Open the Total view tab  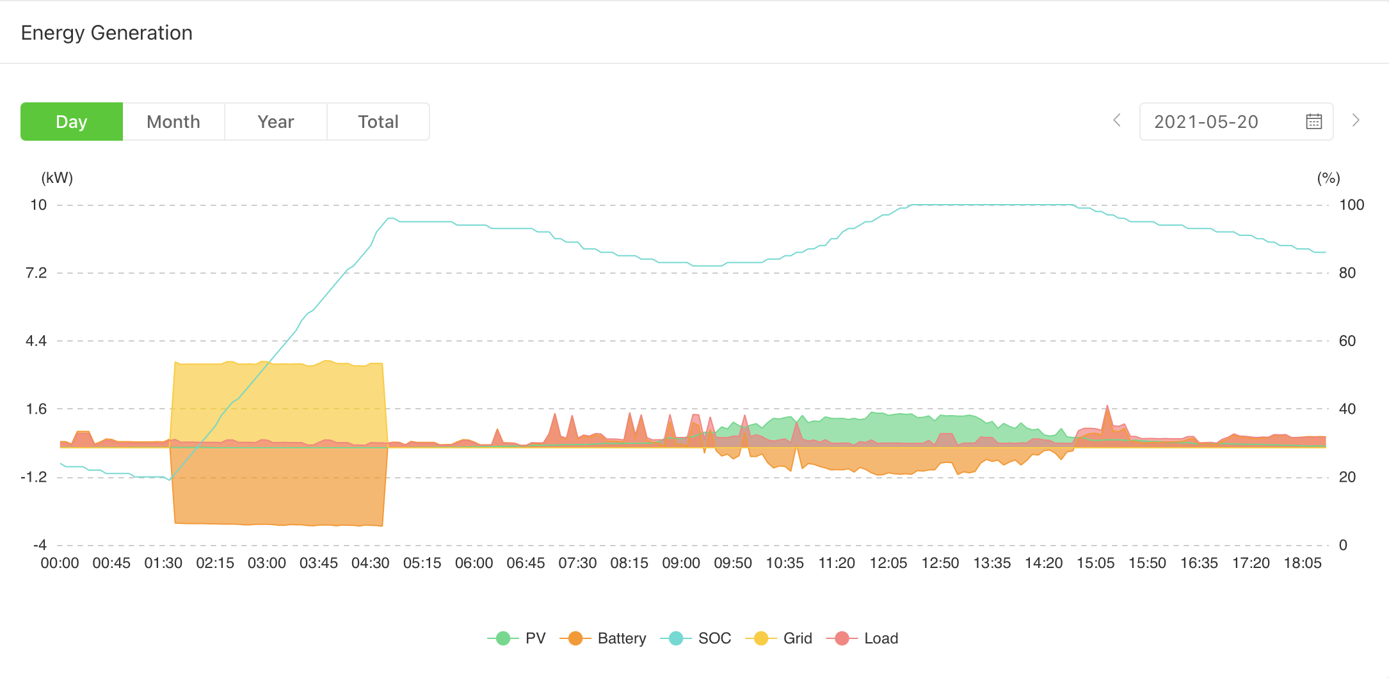(x=378, y=122)
